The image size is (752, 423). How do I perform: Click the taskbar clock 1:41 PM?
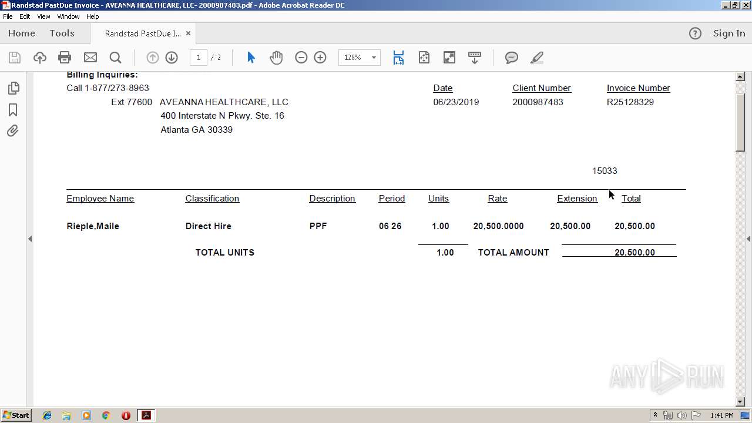click(722, 415)
